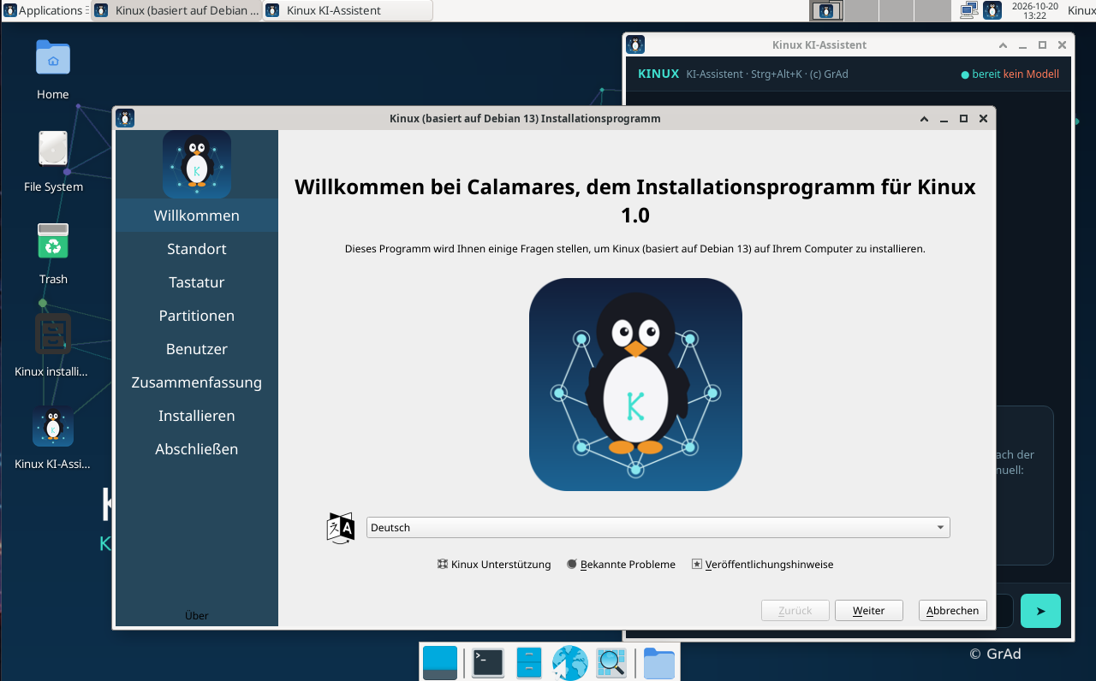The image size is (1096, 681).
Task: Open the Bekannte Probleme link
Action: [621, 565]
